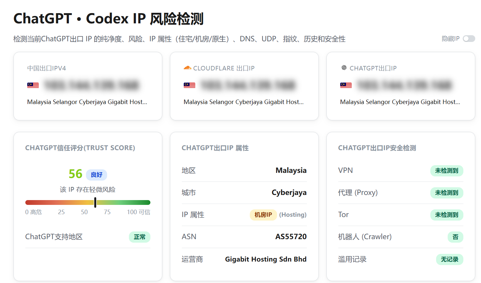
Task: Click the trust score slider marker
Action: click(x=95, y=202)
